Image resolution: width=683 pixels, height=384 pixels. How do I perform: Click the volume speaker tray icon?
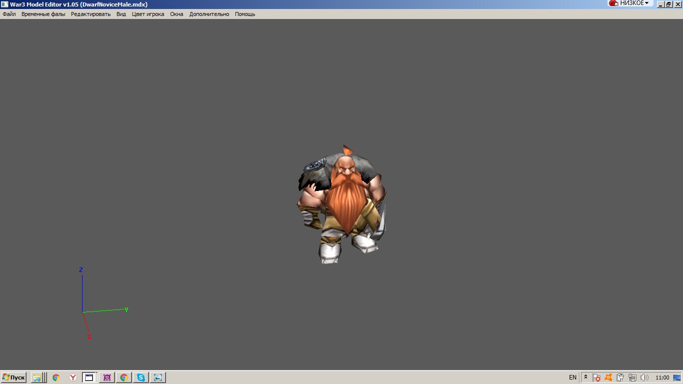pyautogui.click(x=644, y=377)
